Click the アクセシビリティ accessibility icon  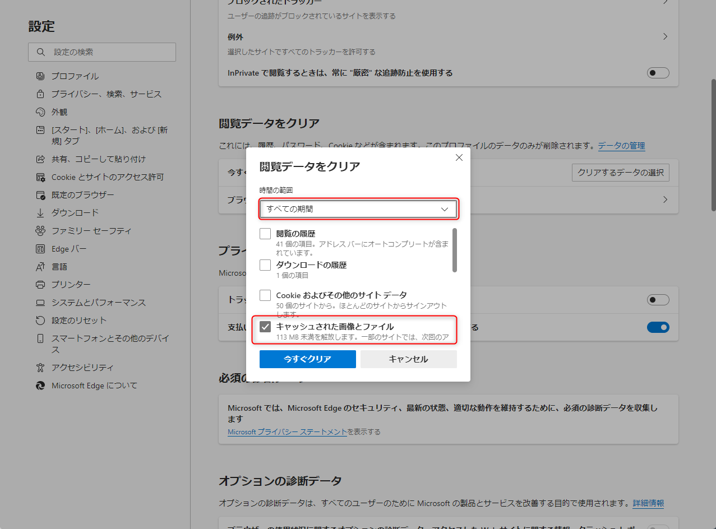tap(40, 368)
